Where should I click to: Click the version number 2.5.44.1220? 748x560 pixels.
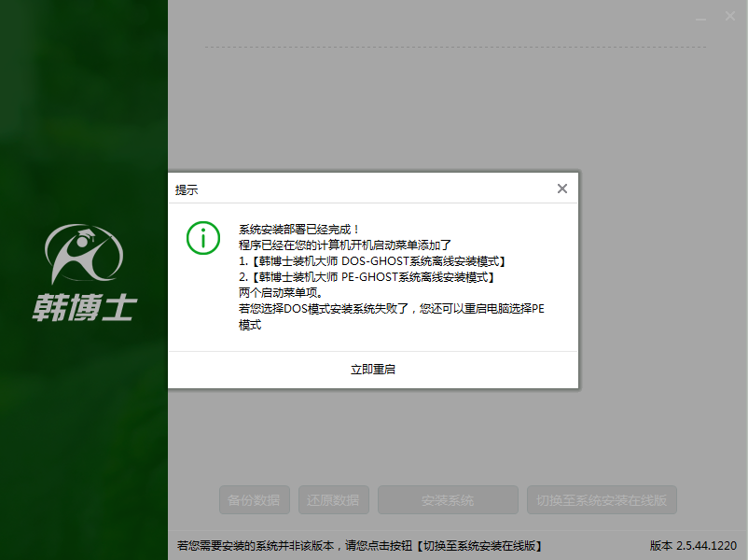(x=706, y=546)
